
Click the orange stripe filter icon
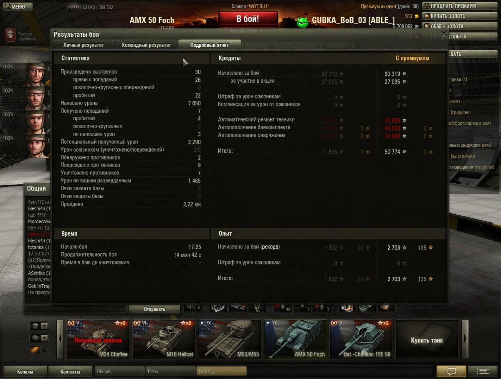pos(35,350)
